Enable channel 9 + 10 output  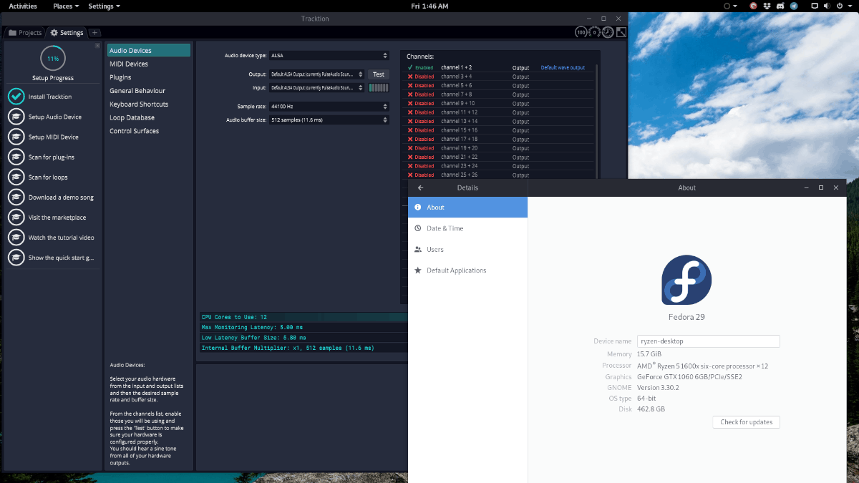(421, 103)
